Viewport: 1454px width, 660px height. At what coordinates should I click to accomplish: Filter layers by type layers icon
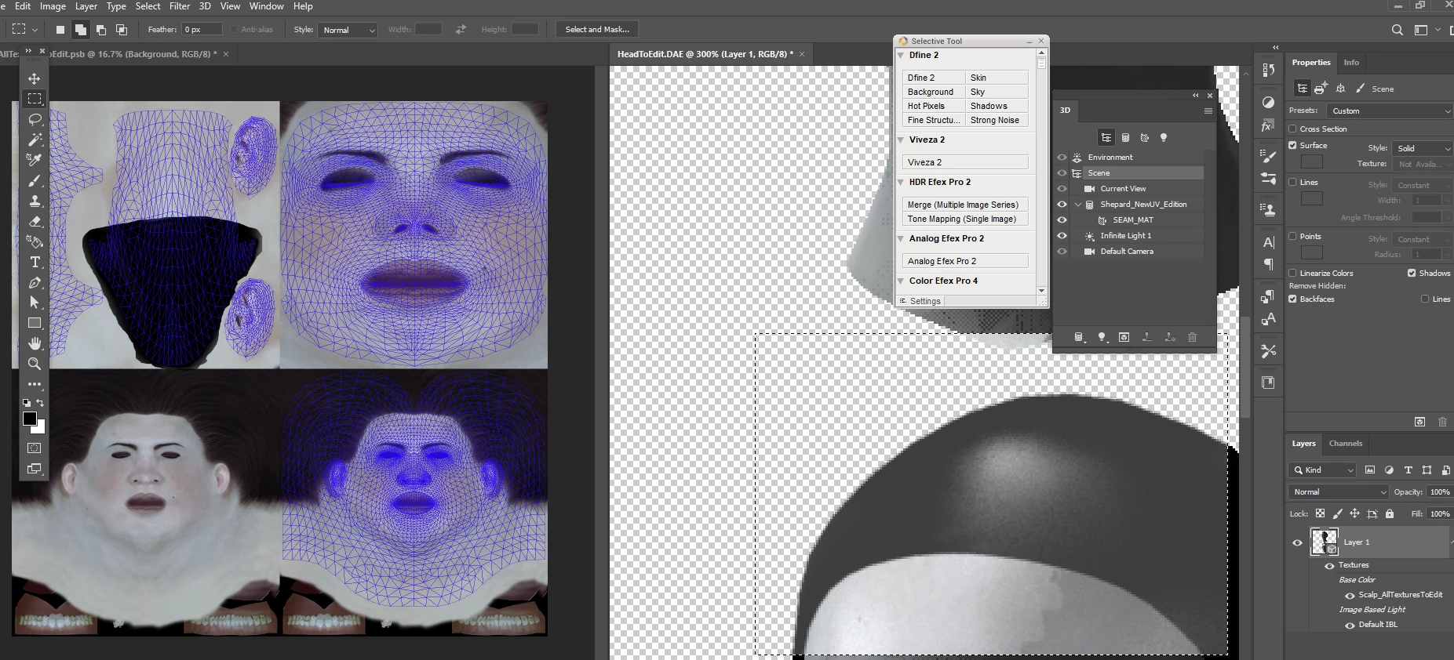tap(1408, 470)
